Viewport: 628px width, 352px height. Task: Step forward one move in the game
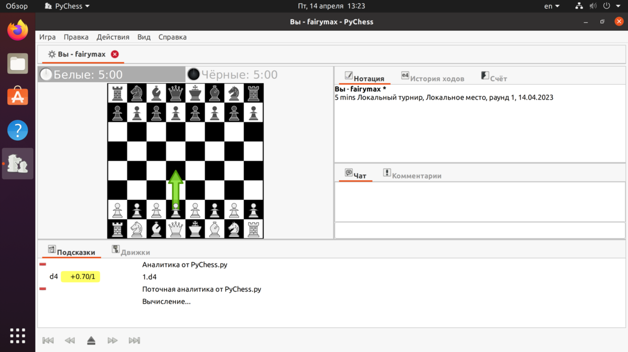point(113,340)
